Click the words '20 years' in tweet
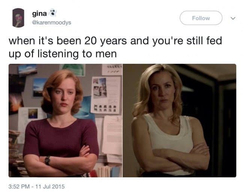Screen dimensions: 244x195 point(105,41)
